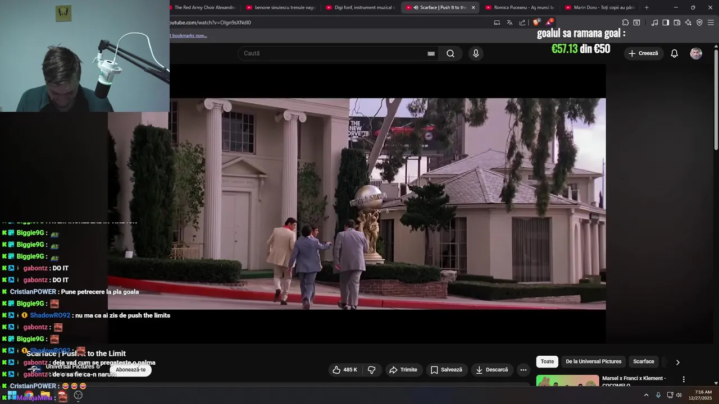
Task: Expand more filter chips with right arrow
Action: 677,362
